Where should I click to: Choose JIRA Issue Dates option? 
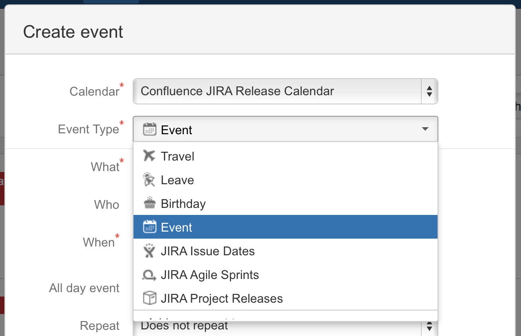(x=286, y=251)
